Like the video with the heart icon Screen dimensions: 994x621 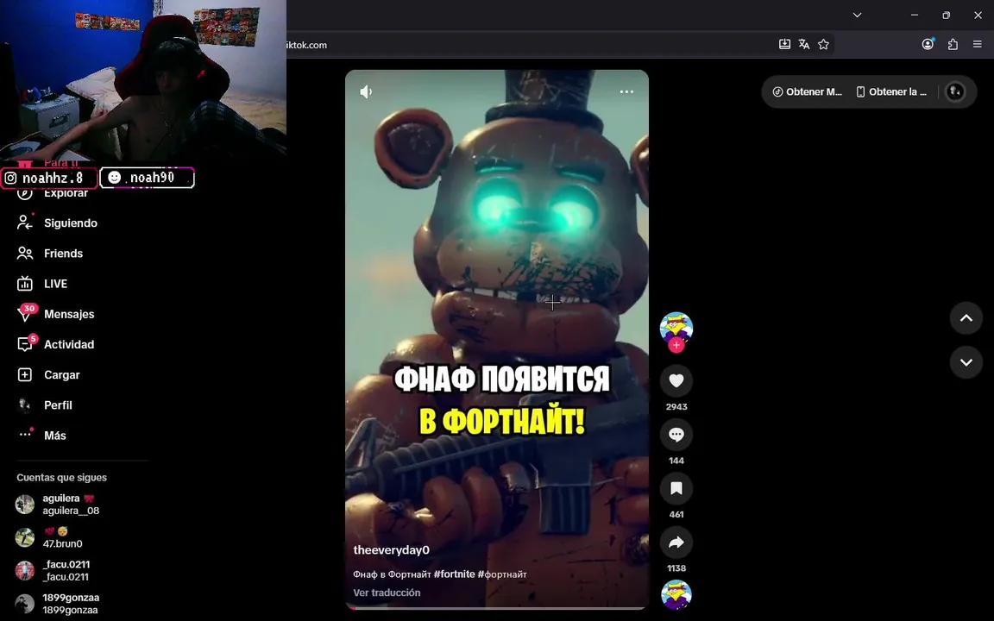(676, 381)
